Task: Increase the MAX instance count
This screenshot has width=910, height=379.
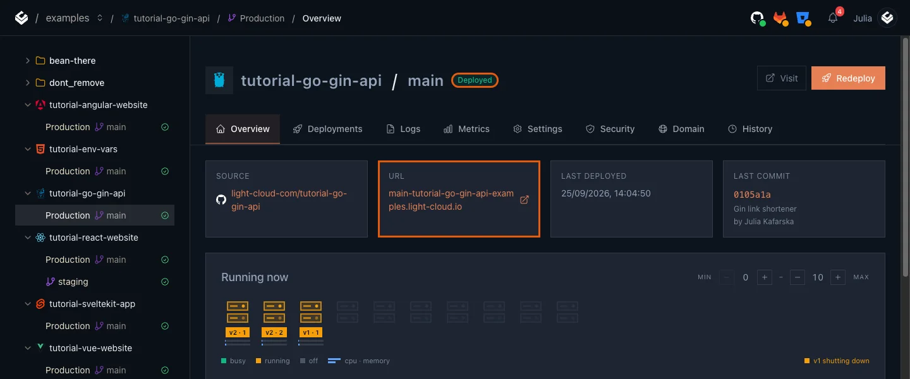Action: [x=838, y=277]
